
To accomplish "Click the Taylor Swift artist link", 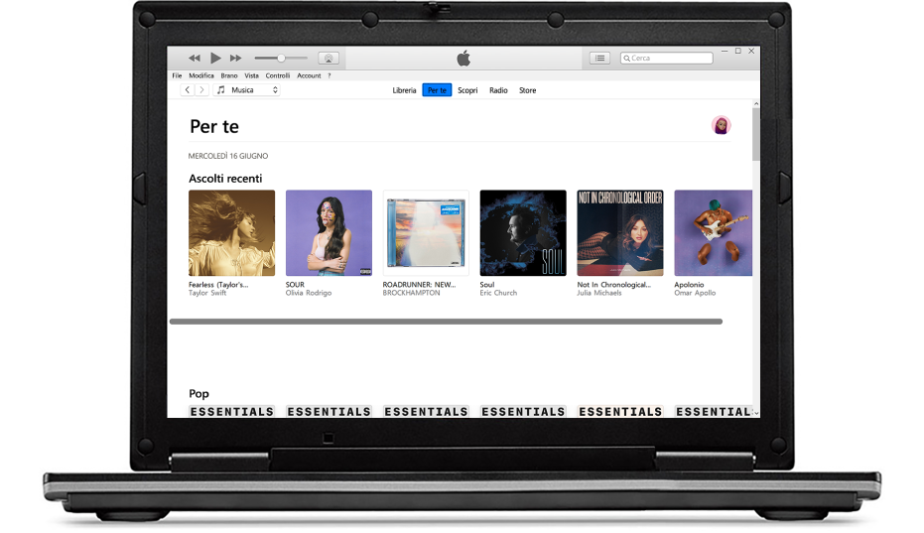I will coord(207,293).
